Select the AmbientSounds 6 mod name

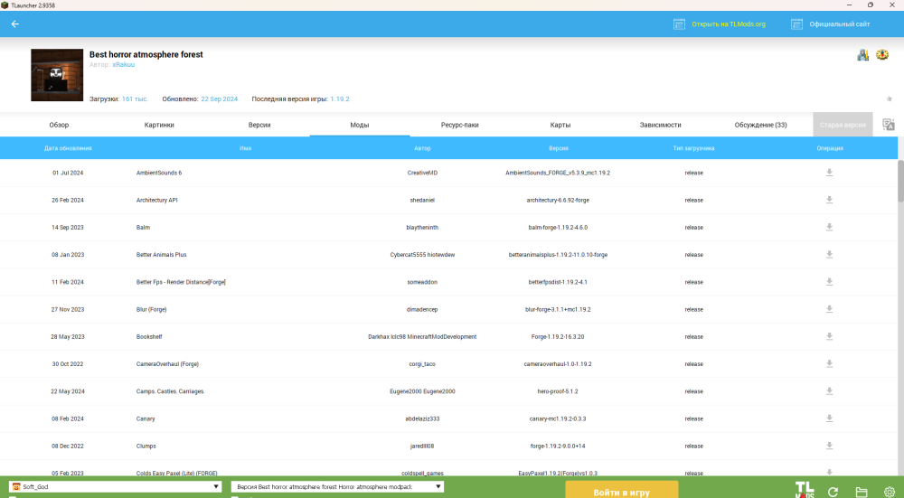coord(159,173)
